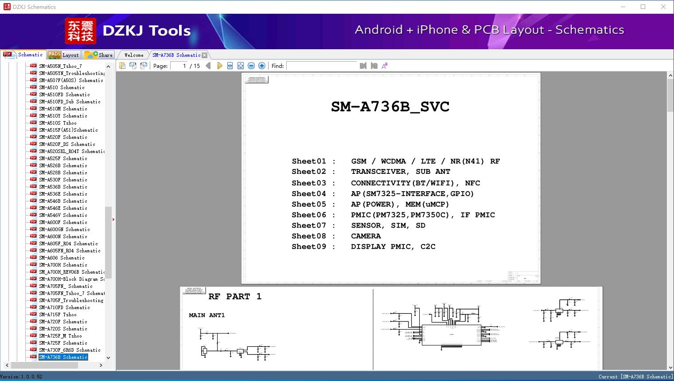Open SM-A700H-Block Diagram entry
The image size is (674, 381).
72,279
